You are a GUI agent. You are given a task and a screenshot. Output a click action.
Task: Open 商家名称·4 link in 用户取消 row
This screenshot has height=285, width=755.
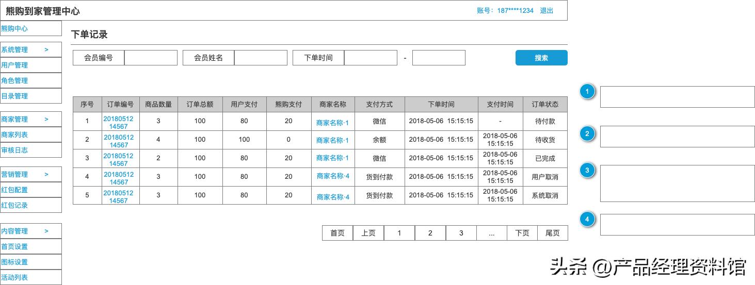point(333,176)
